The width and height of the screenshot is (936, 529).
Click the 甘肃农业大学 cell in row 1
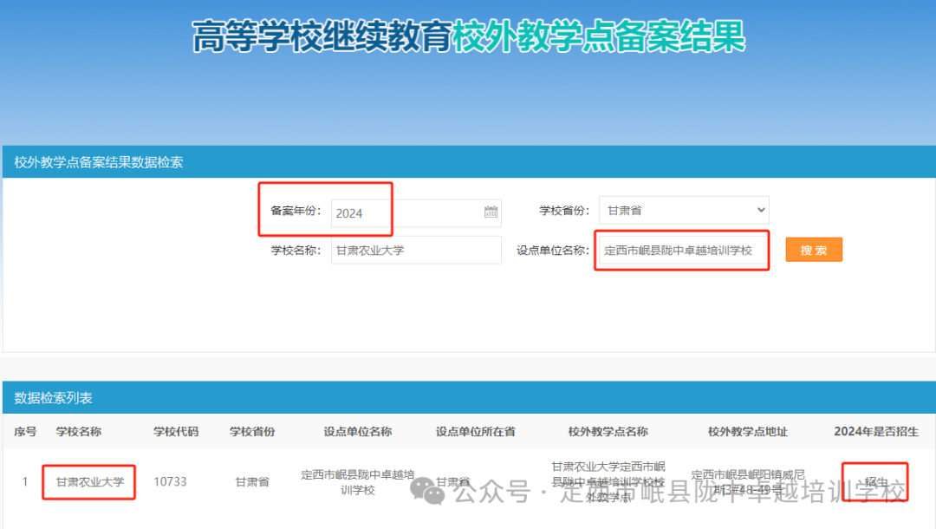click(89, 482)
